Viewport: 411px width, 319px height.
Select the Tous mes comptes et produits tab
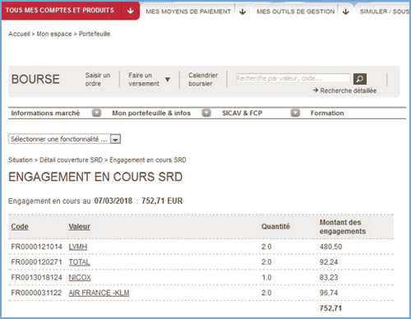click(x=59, y=11)
